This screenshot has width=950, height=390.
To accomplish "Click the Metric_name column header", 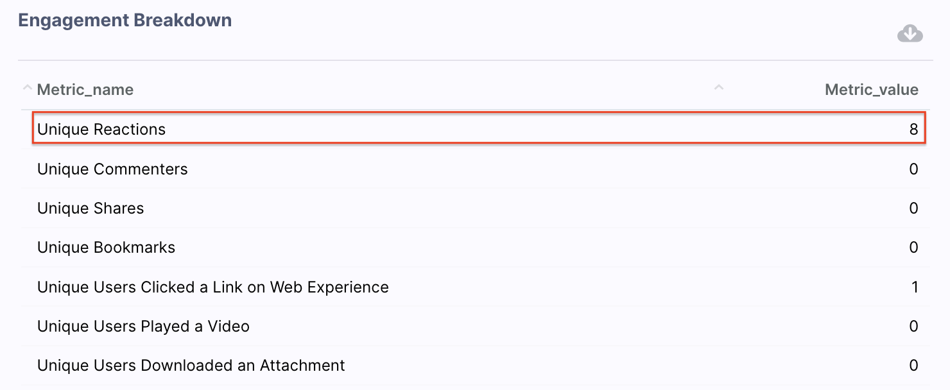I will click(85, 90).
